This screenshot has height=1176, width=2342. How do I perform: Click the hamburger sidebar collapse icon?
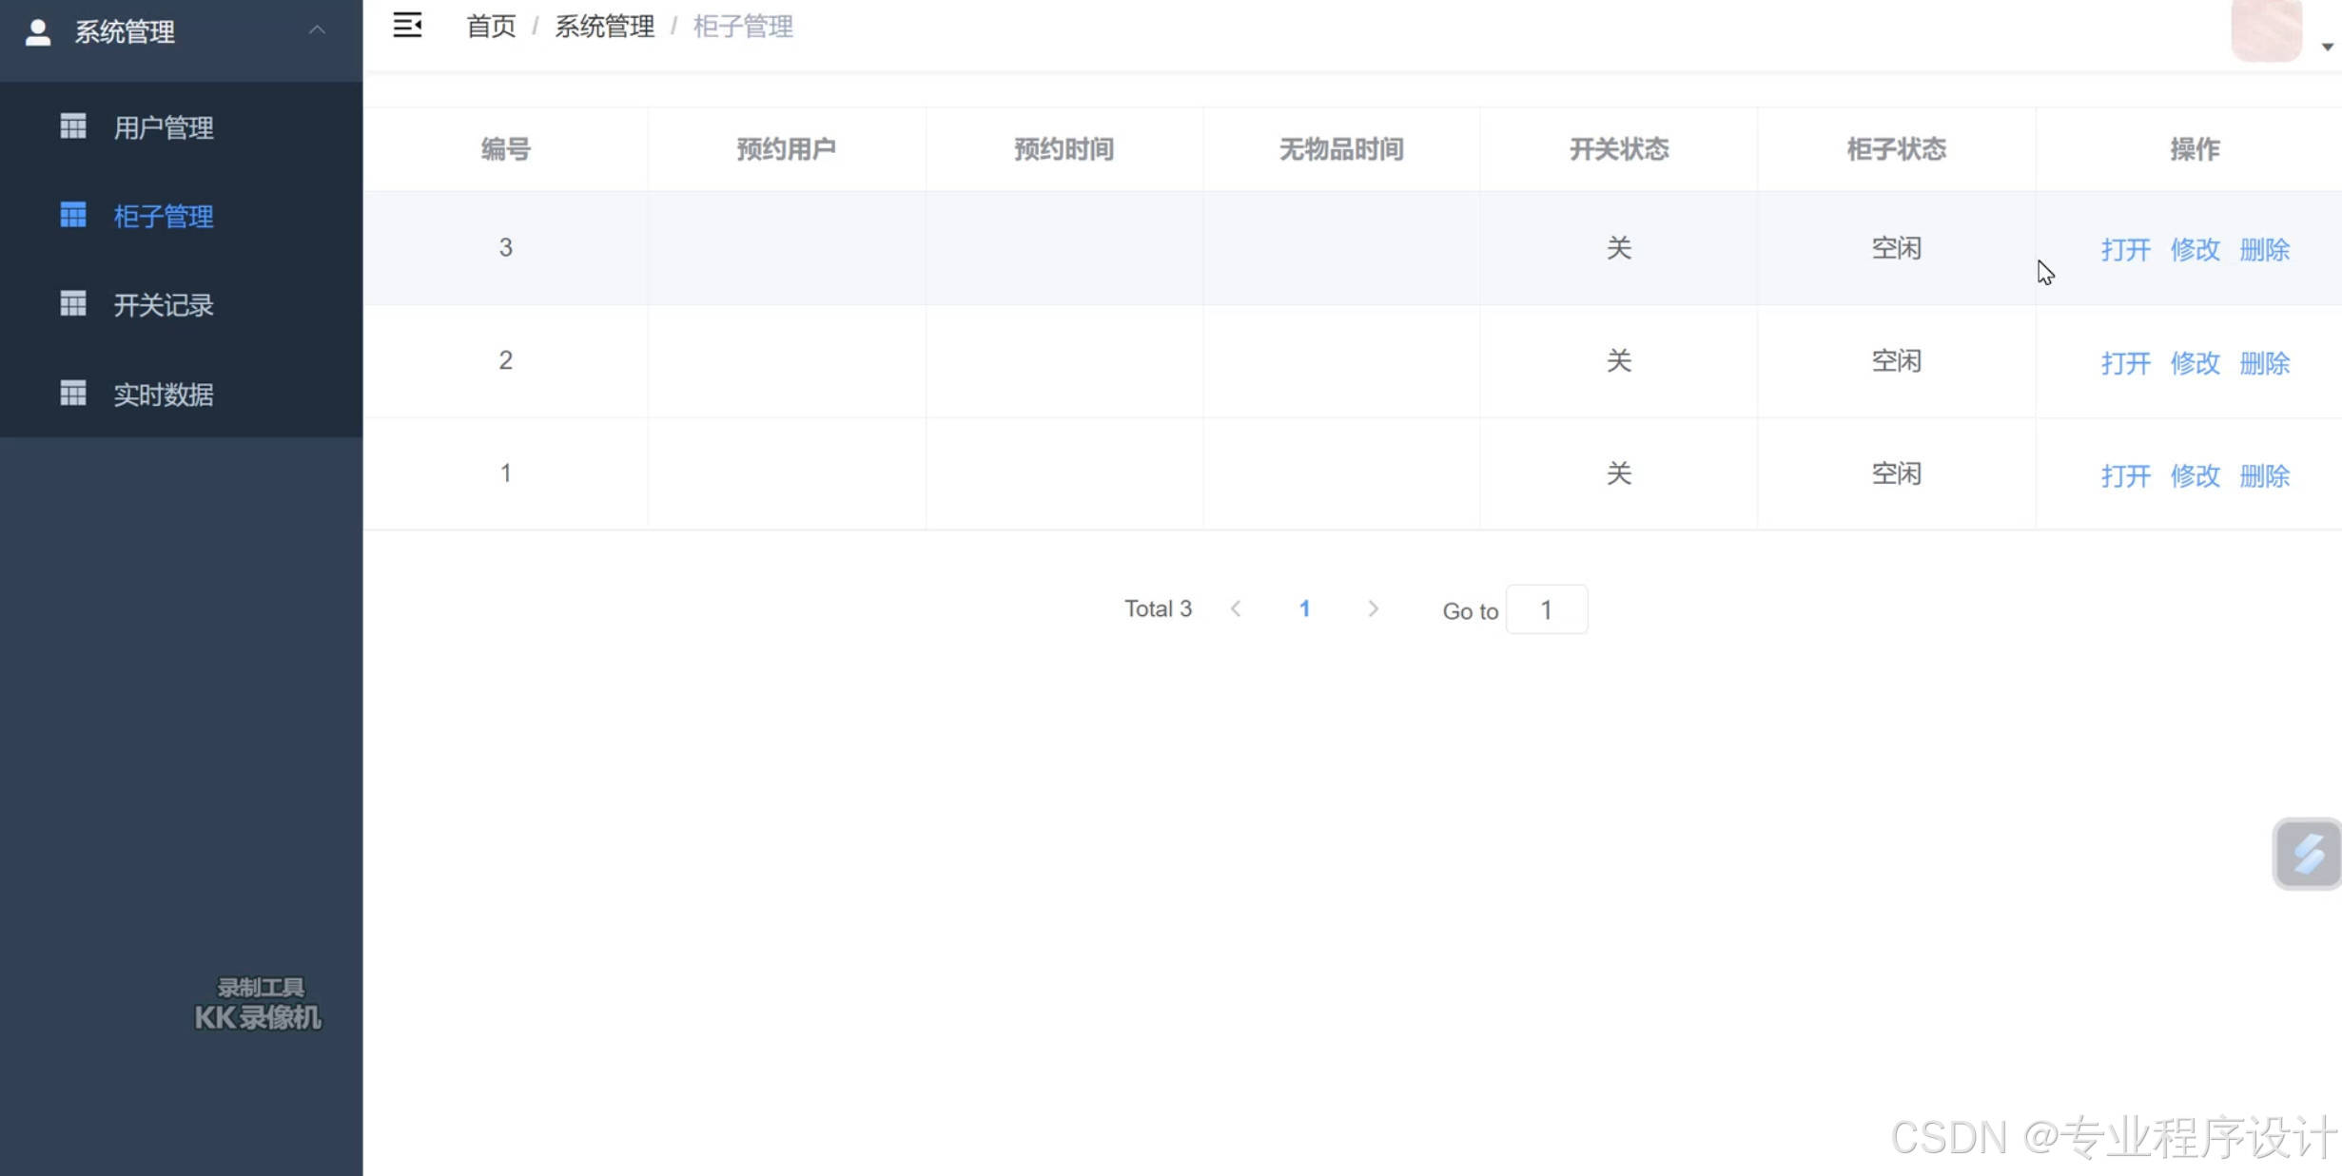click(407, 26)
